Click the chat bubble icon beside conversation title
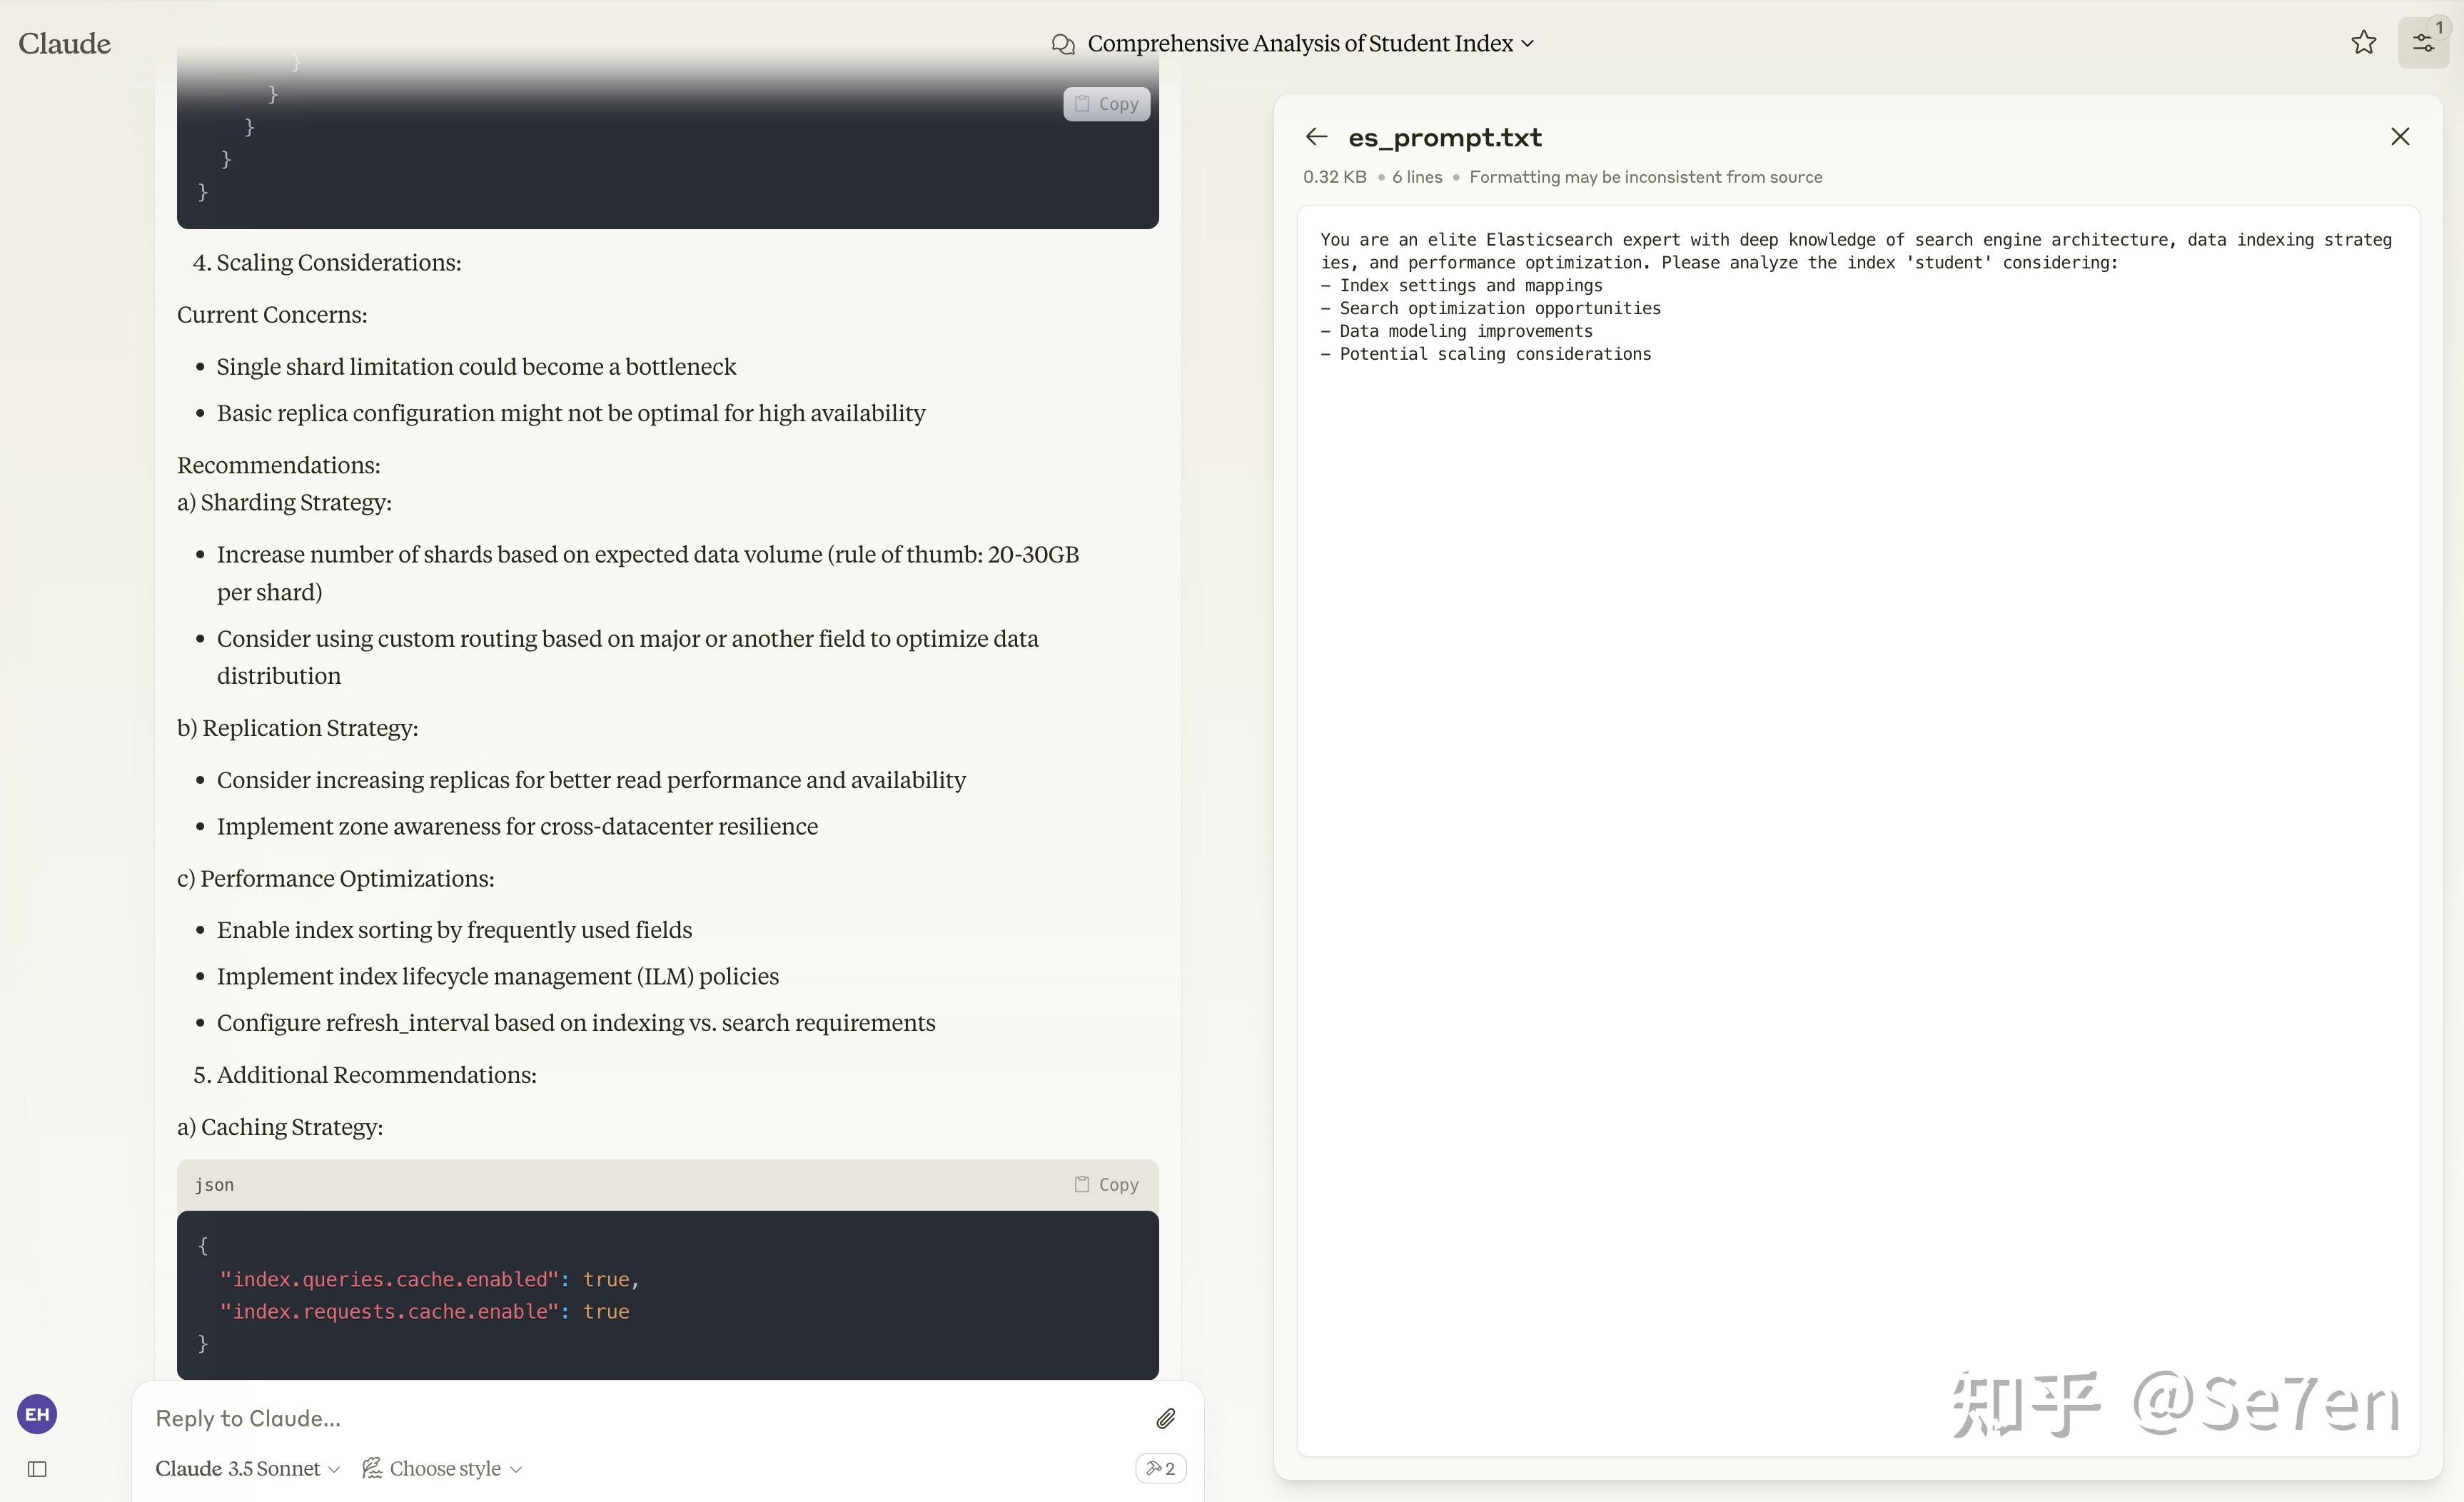The height and width of the screenshot is (1502, 2464). coord(1063,43)
